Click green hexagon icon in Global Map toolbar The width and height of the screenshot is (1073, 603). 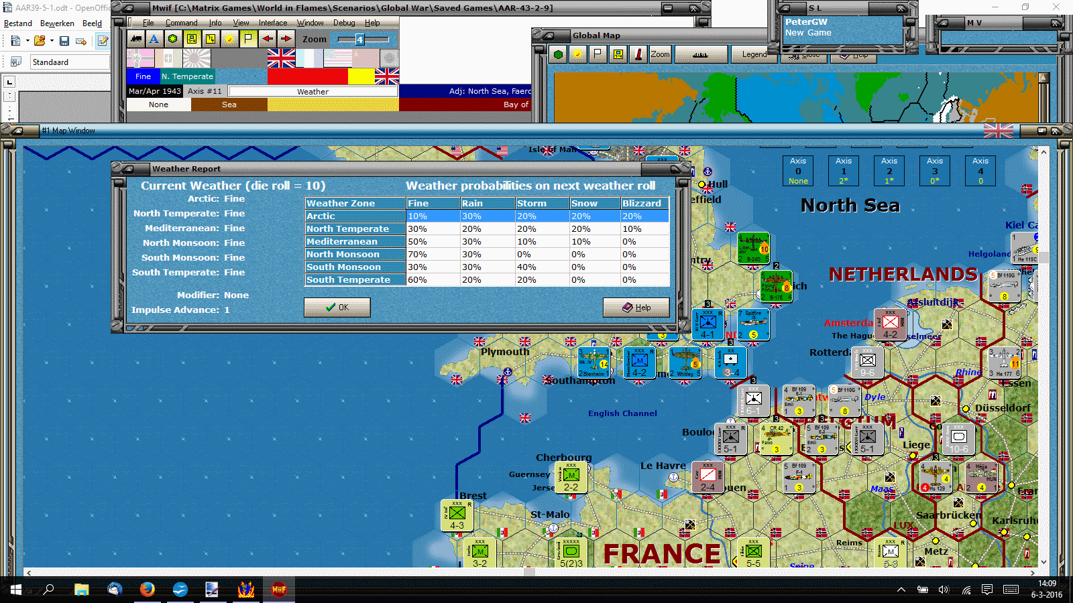point(558,54)
